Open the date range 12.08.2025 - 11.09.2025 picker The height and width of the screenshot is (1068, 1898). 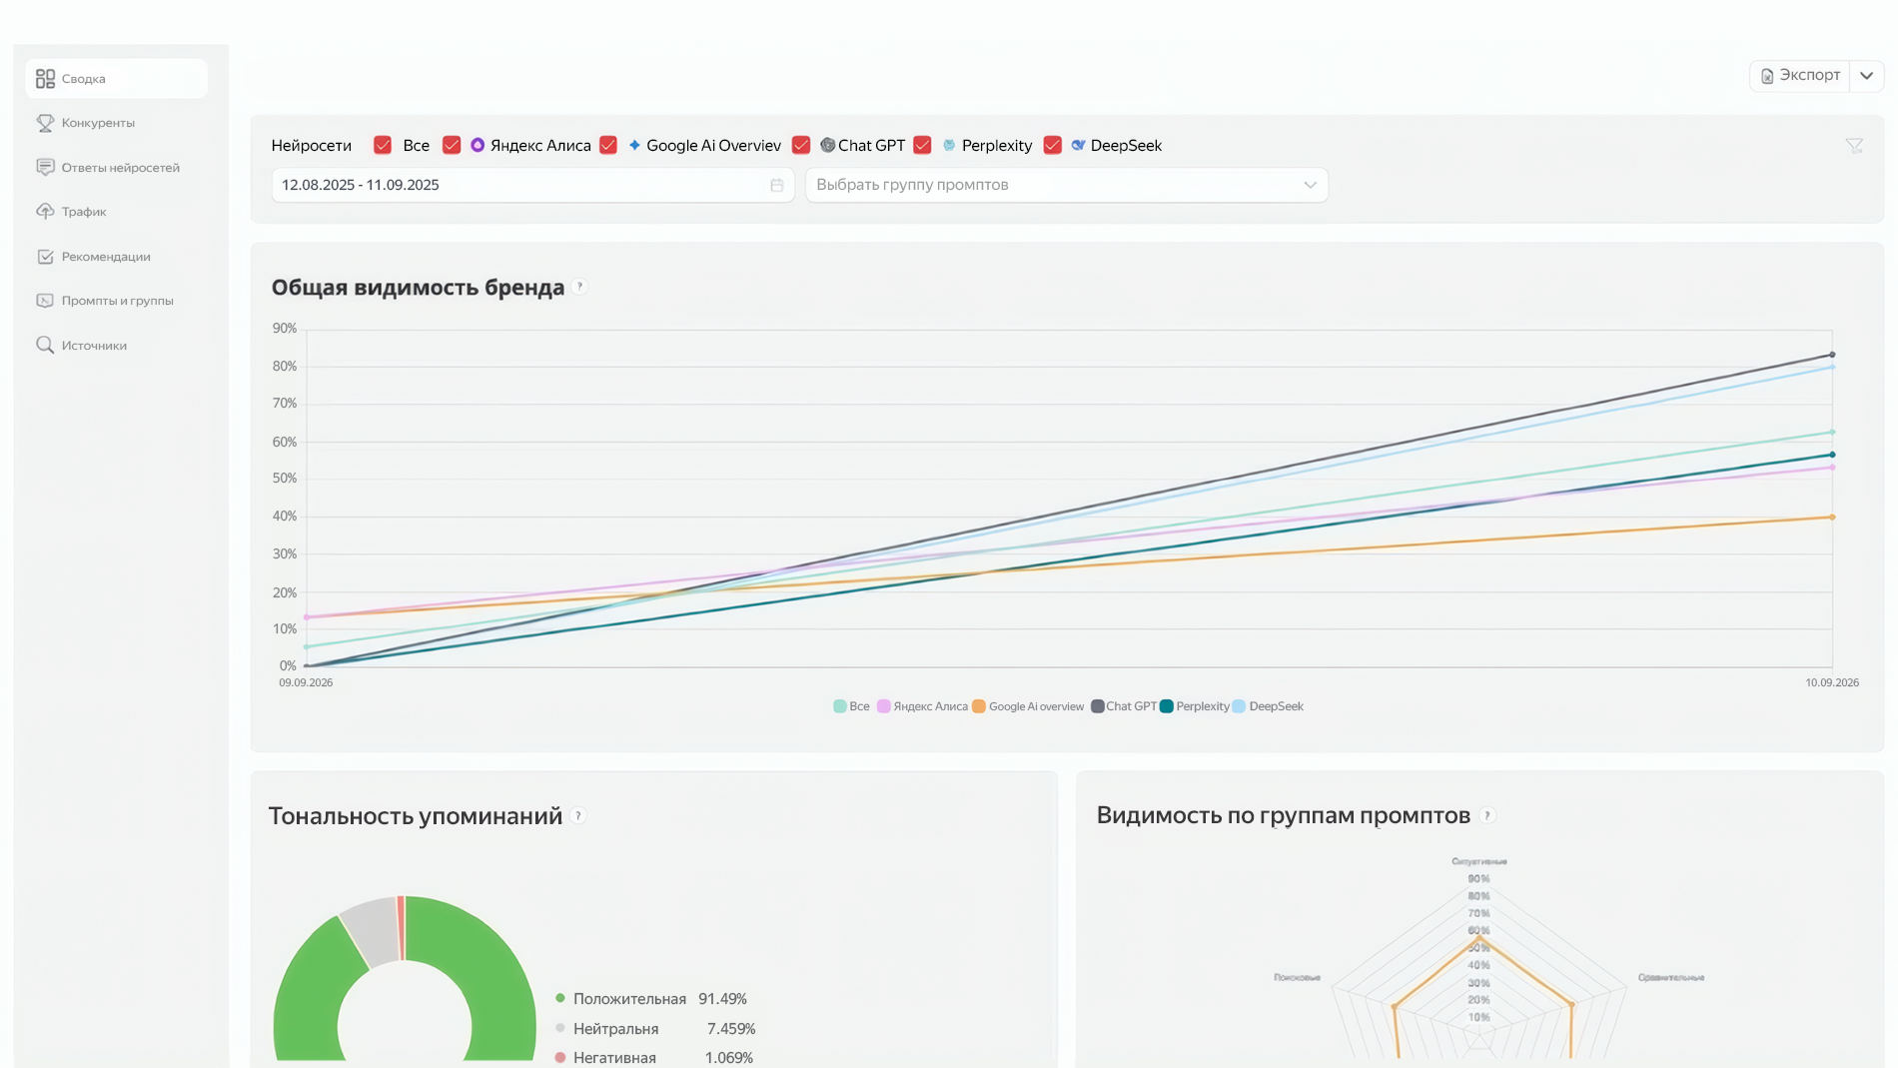(x=519, y=185)
